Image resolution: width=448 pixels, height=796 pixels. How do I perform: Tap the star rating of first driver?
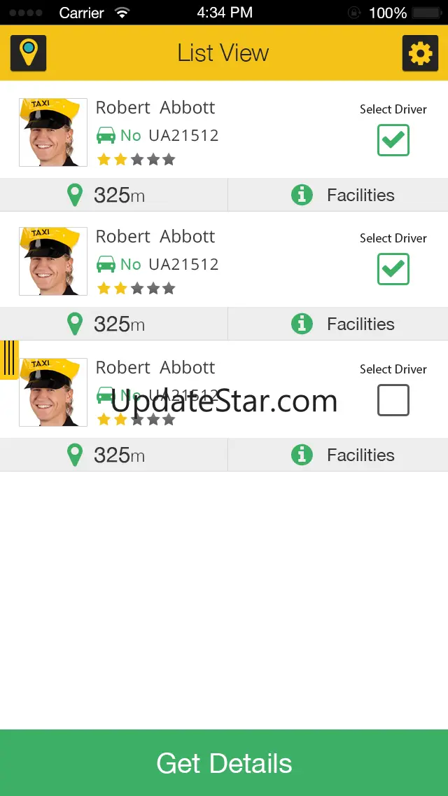136,160
